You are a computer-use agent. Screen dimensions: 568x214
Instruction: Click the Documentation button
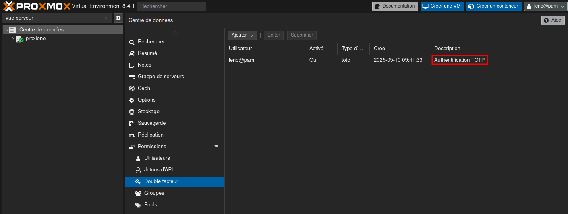(395, 6)
